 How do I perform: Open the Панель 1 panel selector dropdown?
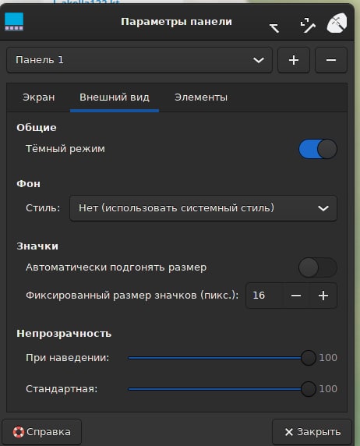[x=139, y=60]
